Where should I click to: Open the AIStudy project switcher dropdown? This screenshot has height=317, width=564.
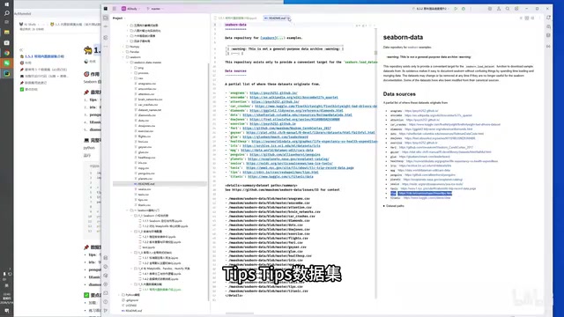pos(131,9)
